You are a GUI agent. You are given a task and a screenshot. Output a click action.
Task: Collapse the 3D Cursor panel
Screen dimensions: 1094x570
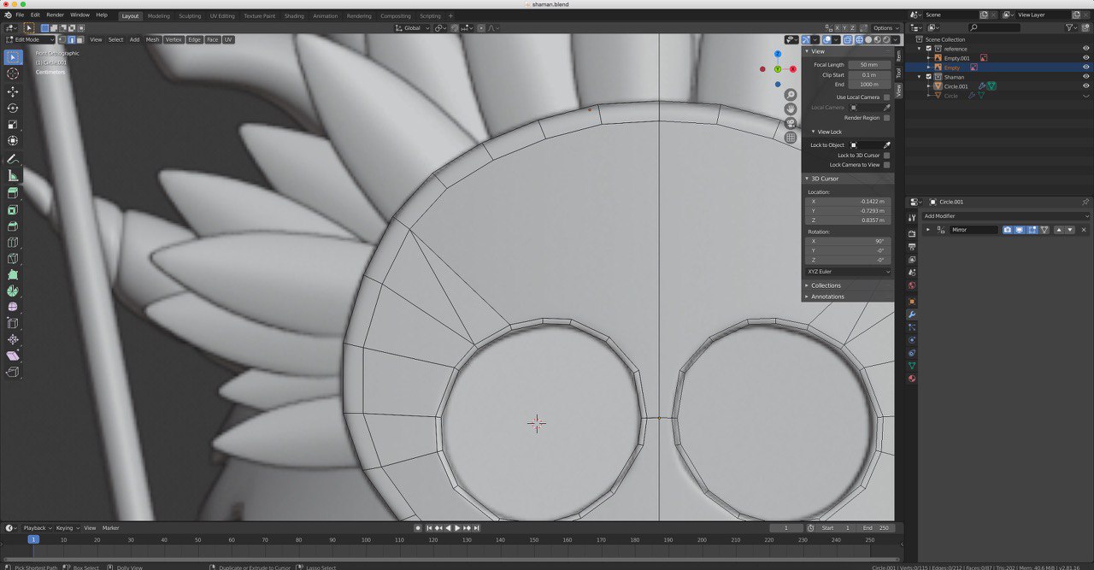click(x=824, y=179)
